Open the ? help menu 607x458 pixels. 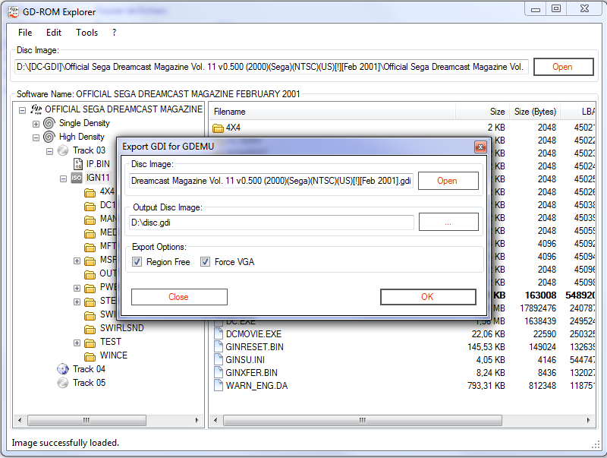(114, 33)
